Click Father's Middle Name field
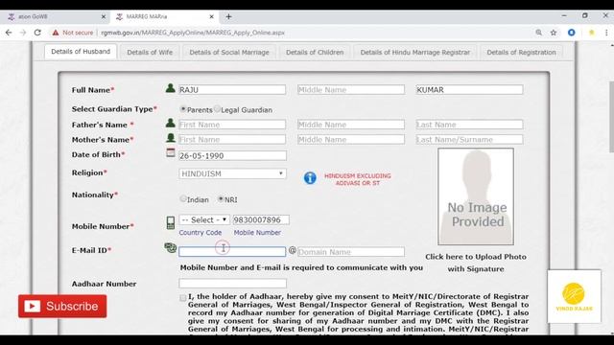614x345 pixels. point(351,125)
